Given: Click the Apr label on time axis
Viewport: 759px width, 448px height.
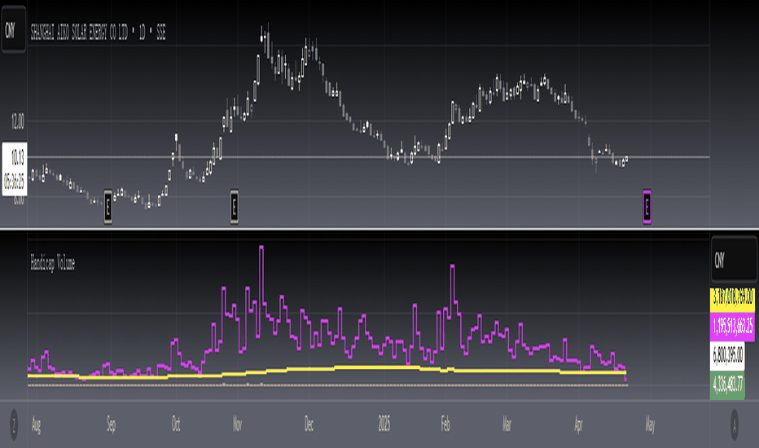Looking at the screenshot, I should (578, 424).
